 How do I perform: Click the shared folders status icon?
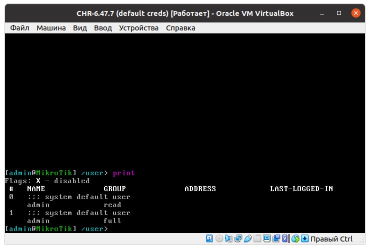tap(257, 239)
